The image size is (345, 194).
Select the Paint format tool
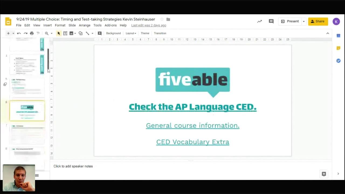tap(38, 33)
